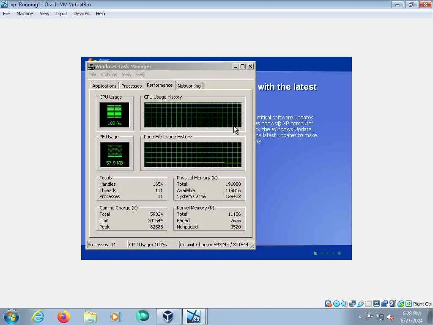Screen dimensions: 433x325
Task: Click the audio indicator in VirtualBox status bar
Action: (x=344, y=304)
